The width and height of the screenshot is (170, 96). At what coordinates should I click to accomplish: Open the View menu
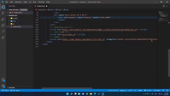pyautogui.click(x=25, y=2)
